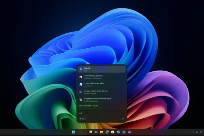The image size is (204, 136).
Task: Launch Microsoft Teams from the taskbar
Action: pyautogui.click(x=130, y=132)
